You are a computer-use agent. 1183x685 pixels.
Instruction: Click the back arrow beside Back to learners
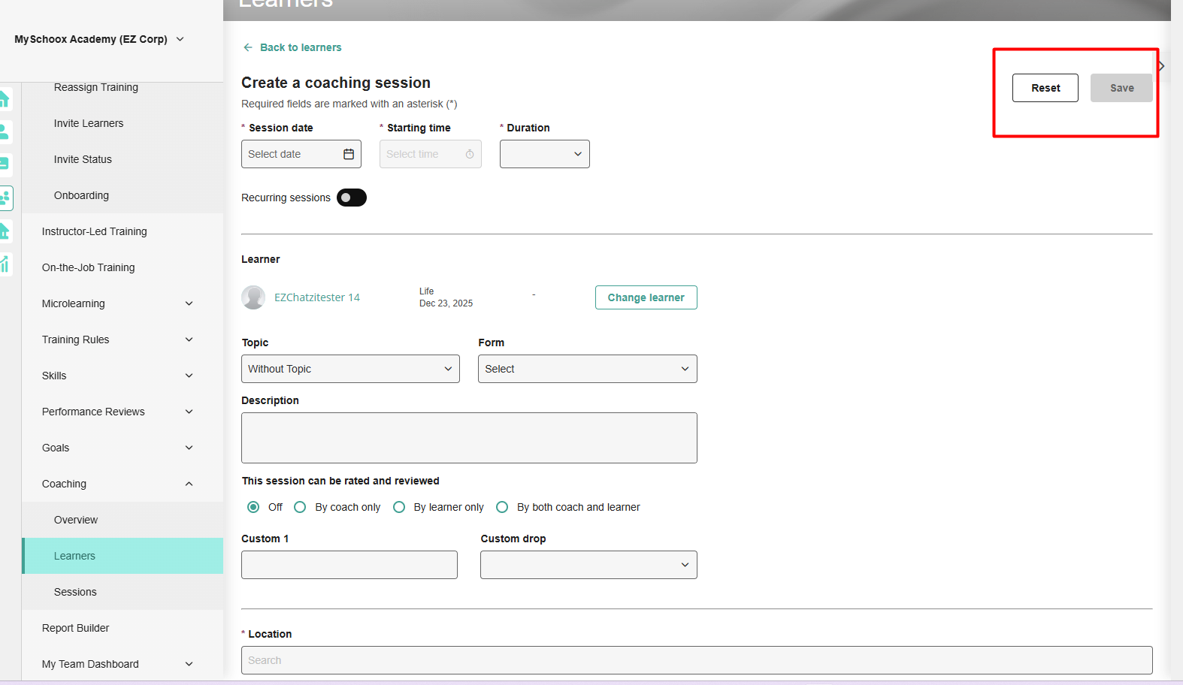click(x=248, y=47)
